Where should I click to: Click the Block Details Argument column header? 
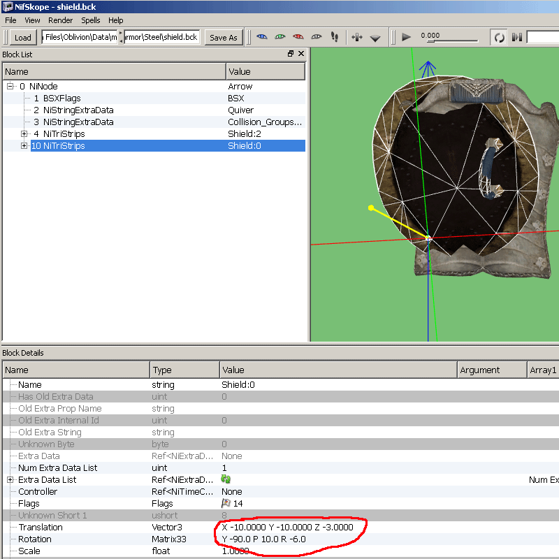[492, 370]
